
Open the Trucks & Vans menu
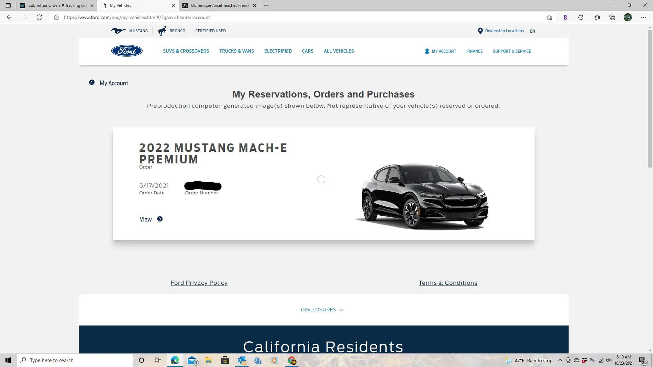[236, 51]
